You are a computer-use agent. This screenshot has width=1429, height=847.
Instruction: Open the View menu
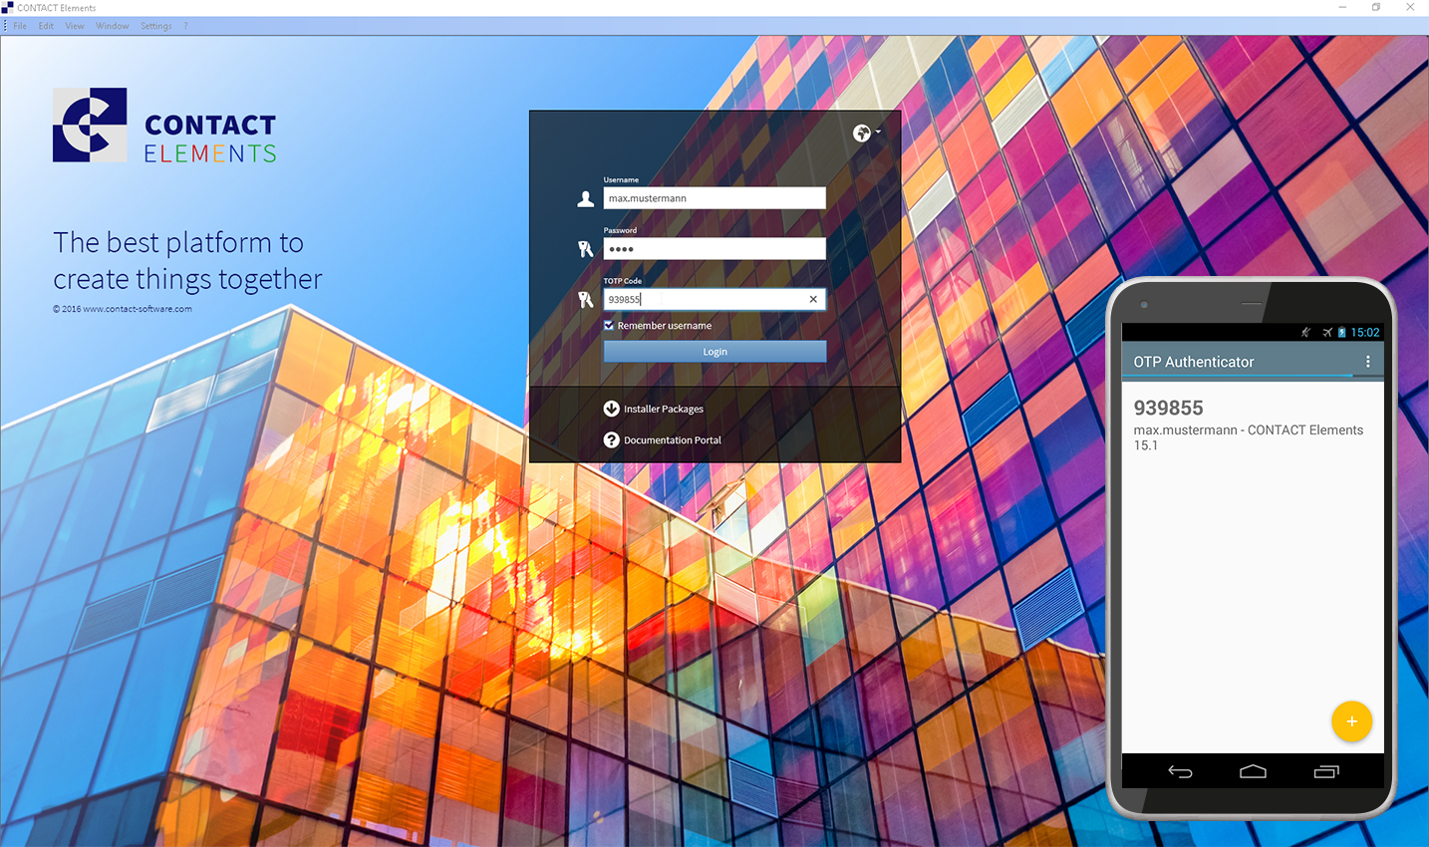pyautogui.click(x=75, y=26)
